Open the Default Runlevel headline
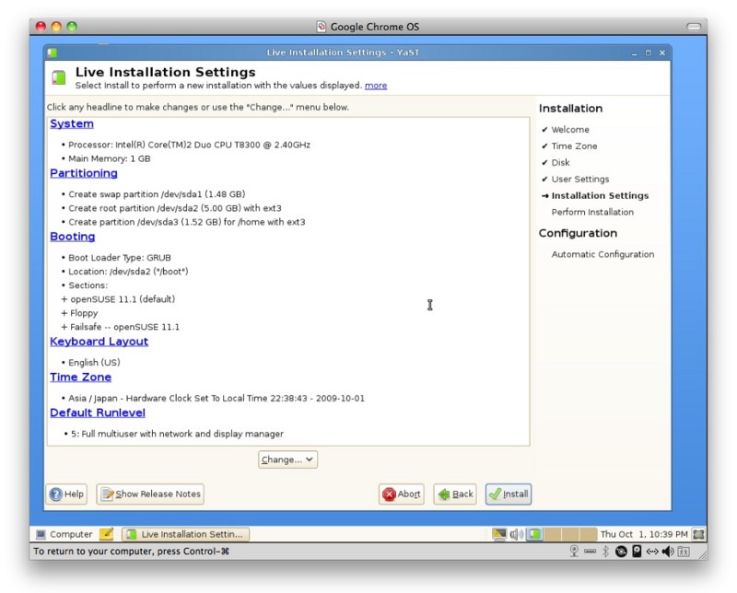 [x=98, y=413]
